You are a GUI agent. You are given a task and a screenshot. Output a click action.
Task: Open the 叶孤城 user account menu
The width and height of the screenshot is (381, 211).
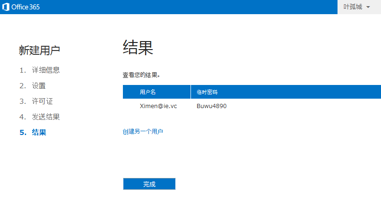pos(353,7)
